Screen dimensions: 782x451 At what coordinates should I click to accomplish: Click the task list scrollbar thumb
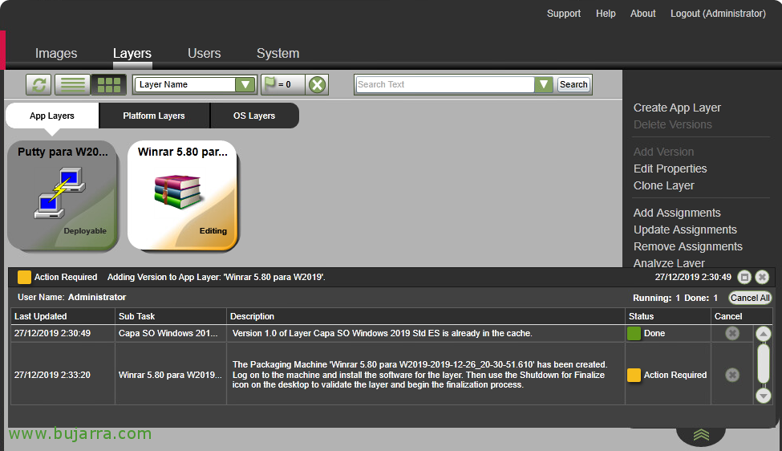pos(763,364)
